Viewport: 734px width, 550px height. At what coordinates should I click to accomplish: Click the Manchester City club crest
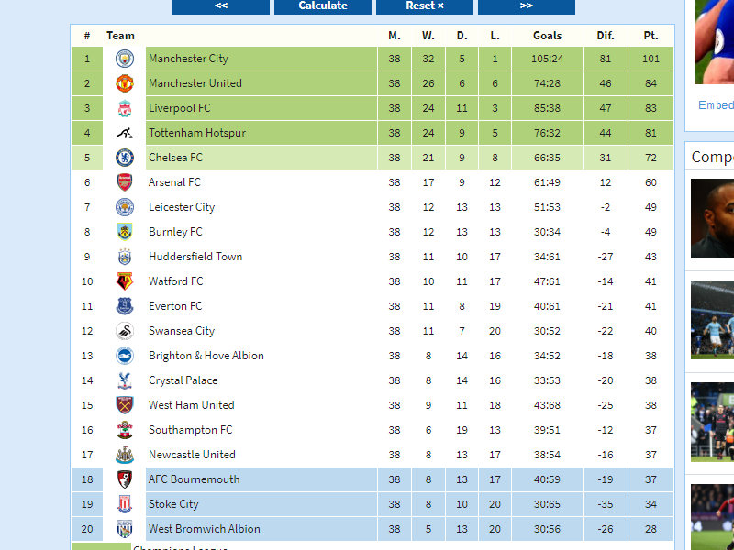click(125, 59)
